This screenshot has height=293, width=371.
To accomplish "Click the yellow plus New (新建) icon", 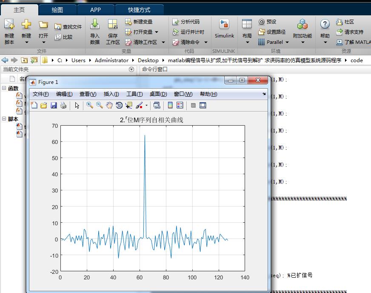I will pos(26,24).
